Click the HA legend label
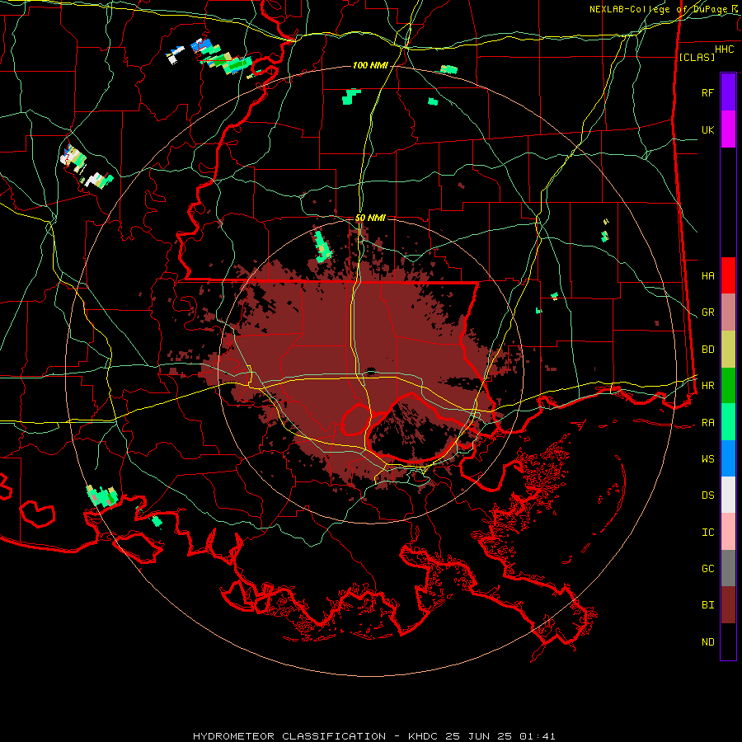The image size is (742, 742). [x=708, y=275]
